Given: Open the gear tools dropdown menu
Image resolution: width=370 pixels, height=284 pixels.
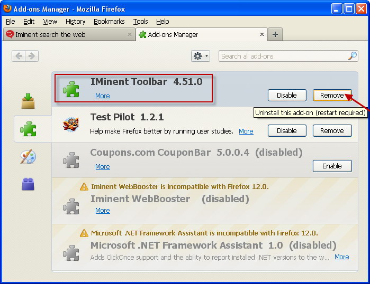Looking at the screenshot, I should pyautogui.click(x=201, y=56).
